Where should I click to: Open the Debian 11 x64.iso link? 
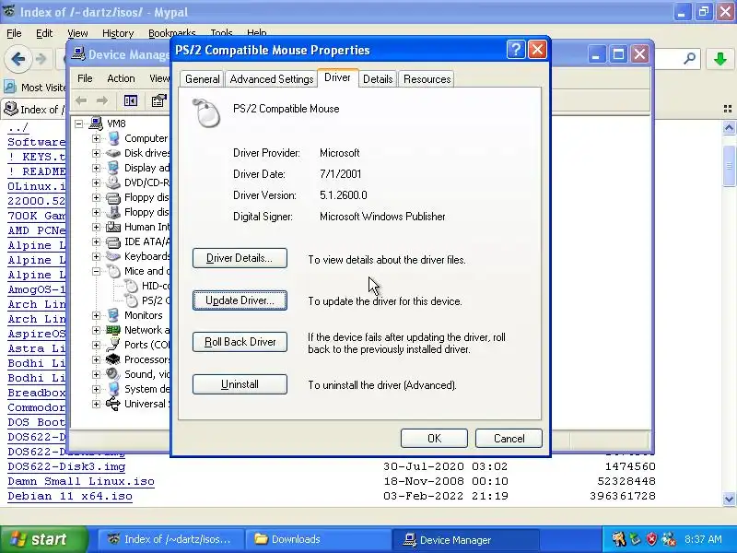(x=70, y=496)
